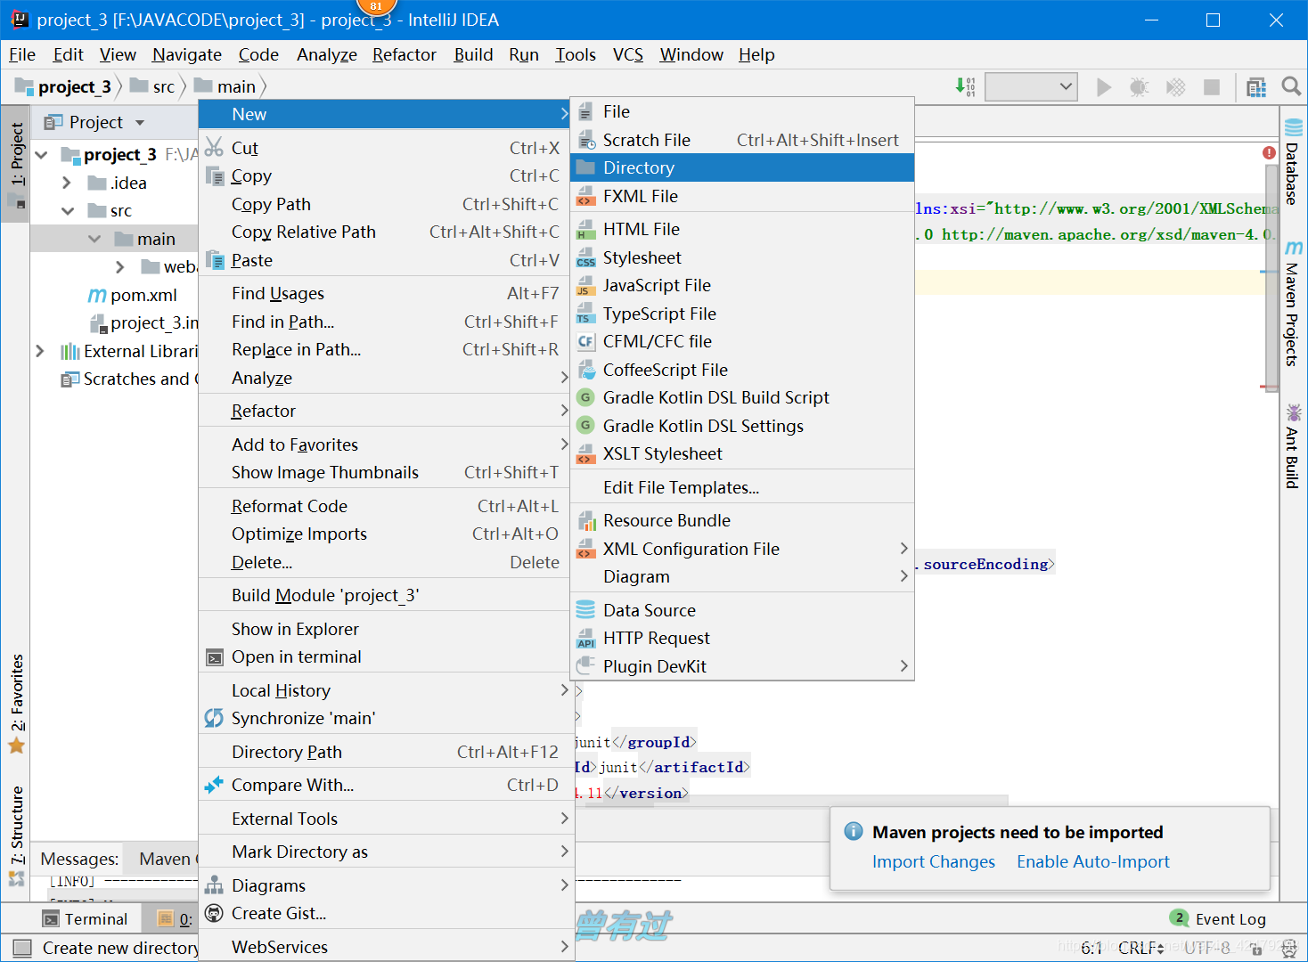
Task: Click the tool window quick-access icon
Action: click(23, 948)
